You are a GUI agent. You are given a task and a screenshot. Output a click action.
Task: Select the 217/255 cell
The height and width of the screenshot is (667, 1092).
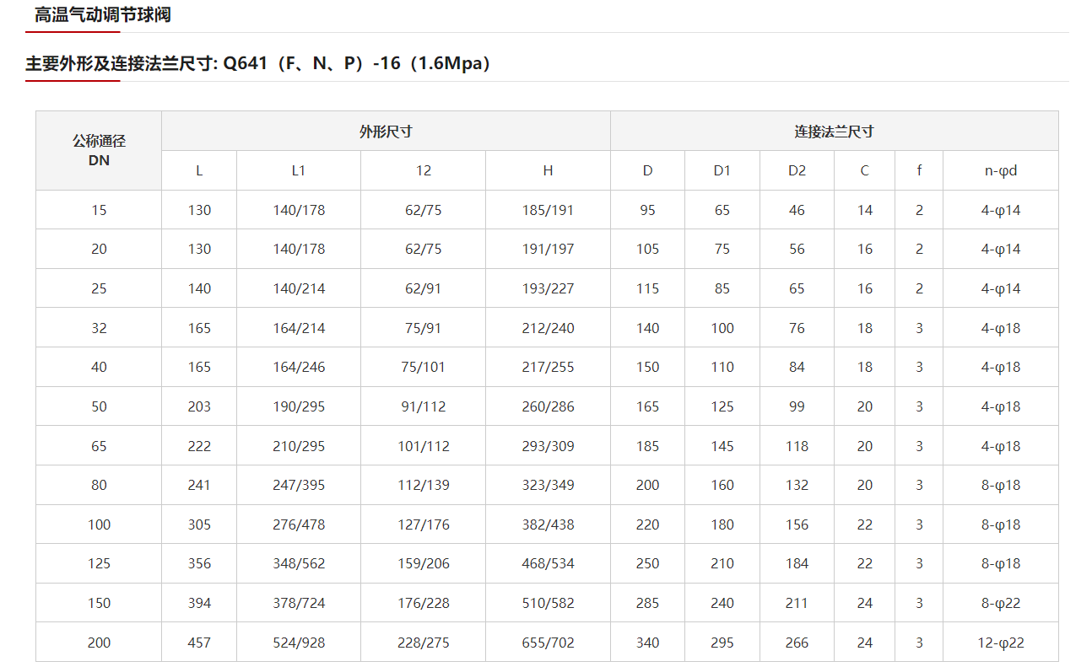(x=548, y=367)
